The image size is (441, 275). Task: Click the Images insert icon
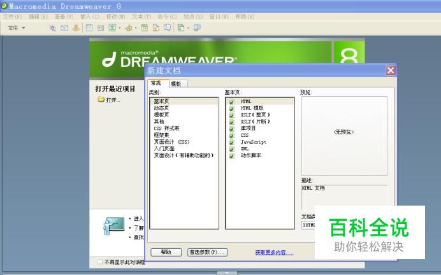pos(112,27)
